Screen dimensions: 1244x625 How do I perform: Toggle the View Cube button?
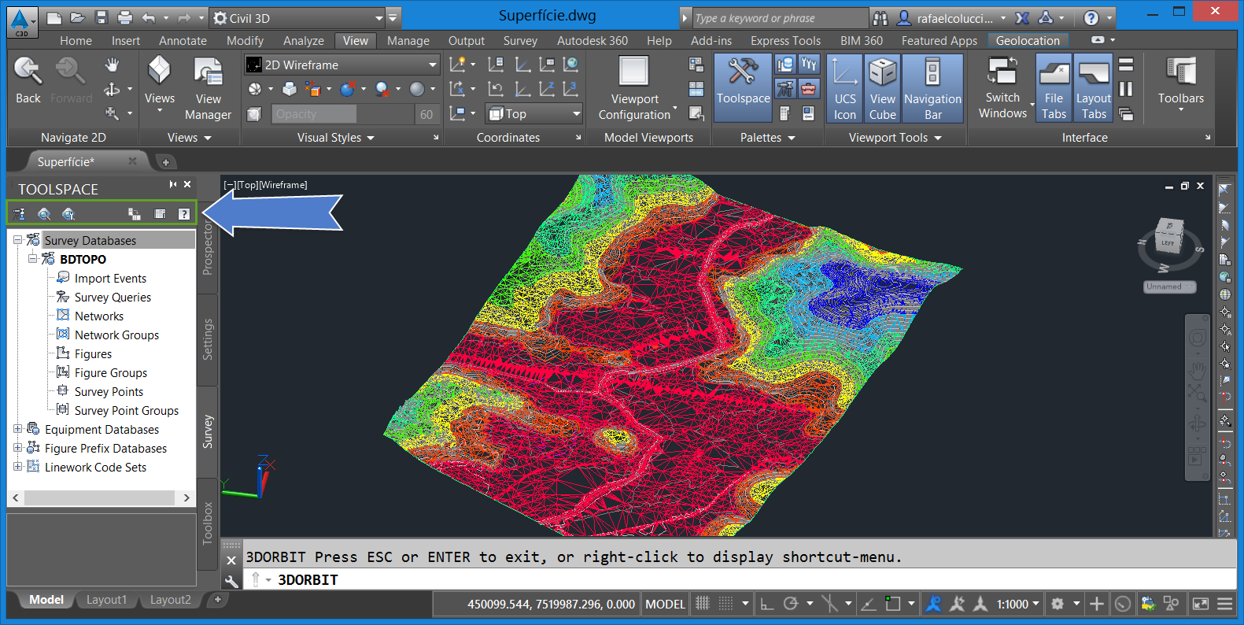click(882, 87)
